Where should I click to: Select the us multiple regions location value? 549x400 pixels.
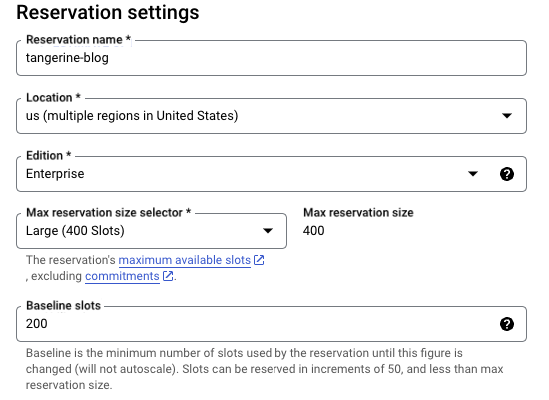point(132,116)
